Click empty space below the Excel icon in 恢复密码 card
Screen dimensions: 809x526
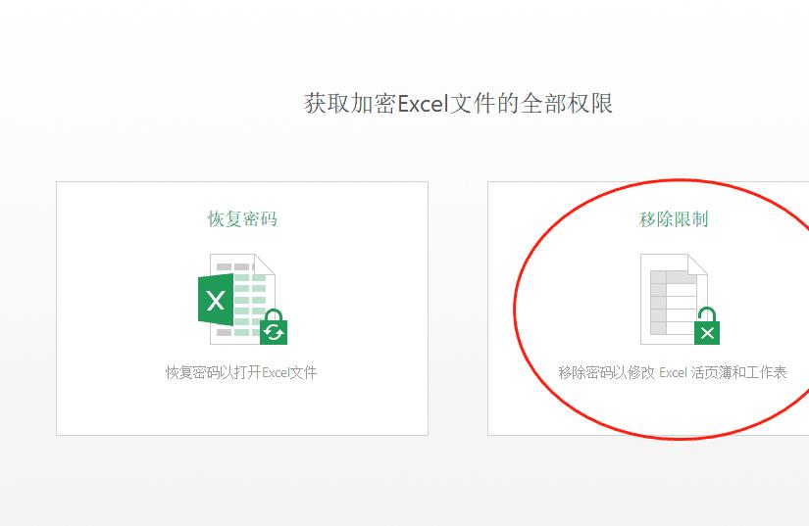click(242, 406)
